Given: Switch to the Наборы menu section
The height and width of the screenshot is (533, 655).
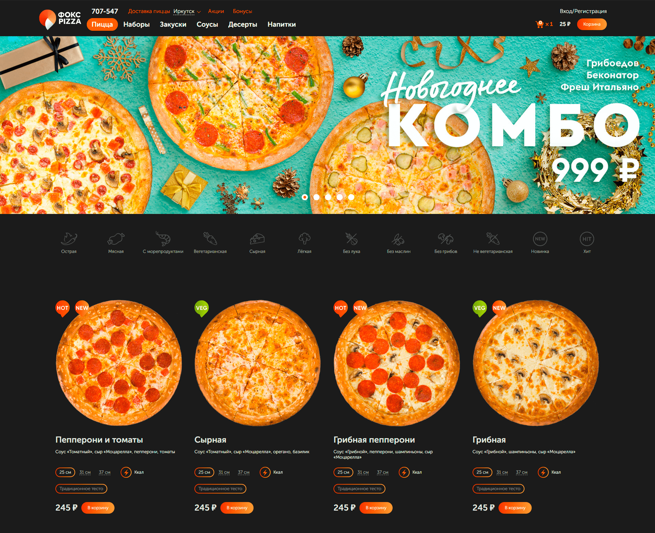Looking at the screenshot, I should pyautogui.click(x=136, y=25).
